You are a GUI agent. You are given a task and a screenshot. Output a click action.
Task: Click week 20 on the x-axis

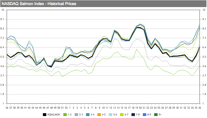coord(140,108)
